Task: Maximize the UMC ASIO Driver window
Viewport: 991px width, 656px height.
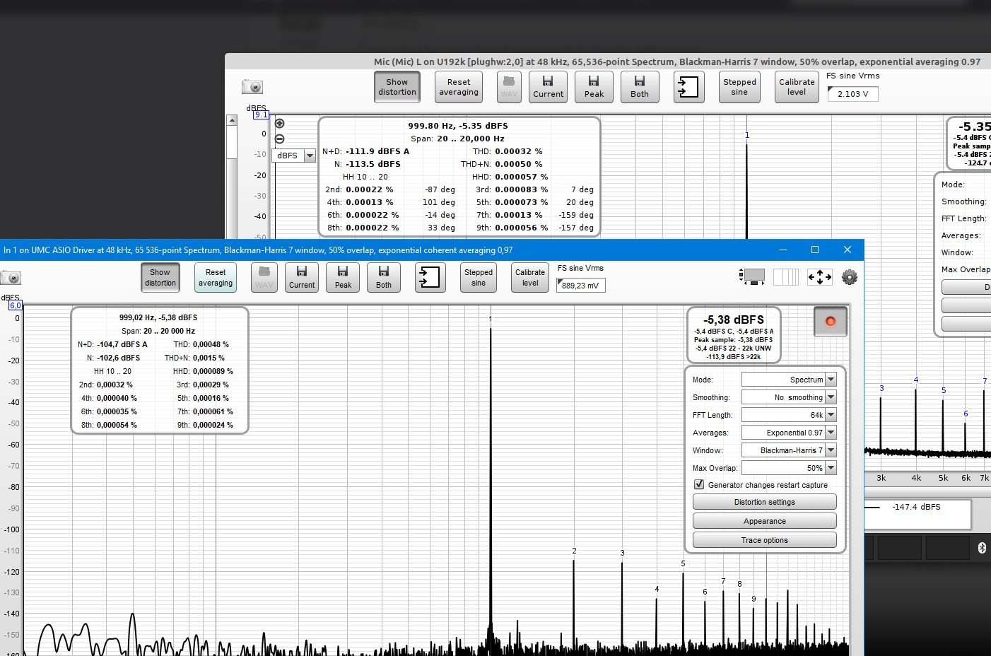Action: coord(815,250)
